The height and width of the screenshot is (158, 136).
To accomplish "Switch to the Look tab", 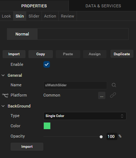I will pos(7,16).
